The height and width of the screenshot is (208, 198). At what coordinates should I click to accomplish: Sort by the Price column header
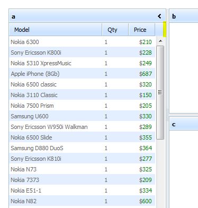coord(142,30)
